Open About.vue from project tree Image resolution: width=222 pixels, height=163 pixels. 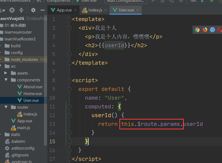[33, 87]
